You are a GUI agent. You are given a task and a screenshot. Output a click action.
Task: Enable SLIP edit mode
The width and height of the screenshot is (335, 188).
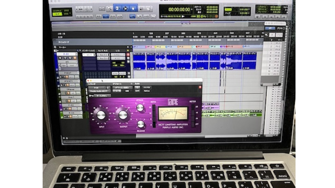pos(57,14)
